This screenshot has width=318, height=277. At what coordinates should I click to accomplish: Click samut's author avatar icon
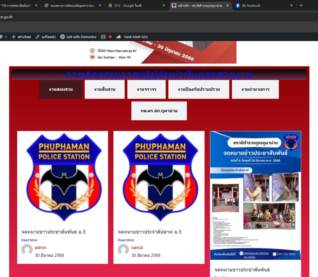tap(123, 250)
